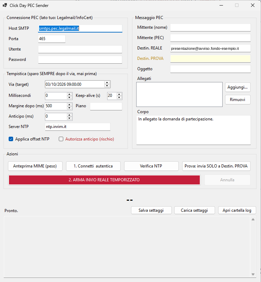
Task: Click the Mittente (nome) field
Action: tap(210, 28)
